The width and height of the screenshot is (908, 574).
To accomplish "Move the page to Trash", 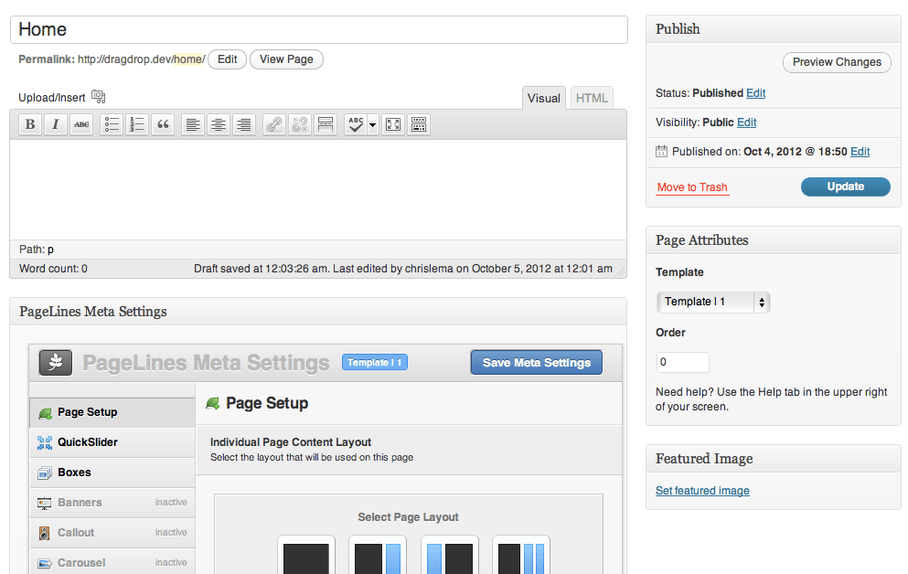I will 692,187.
